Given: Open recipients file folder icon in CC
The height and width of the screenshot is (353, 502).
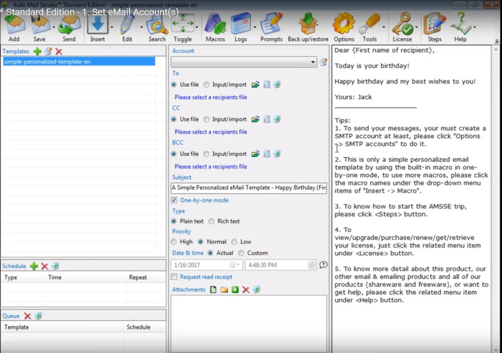Looking at the screenshot, I should coord(255,119).
